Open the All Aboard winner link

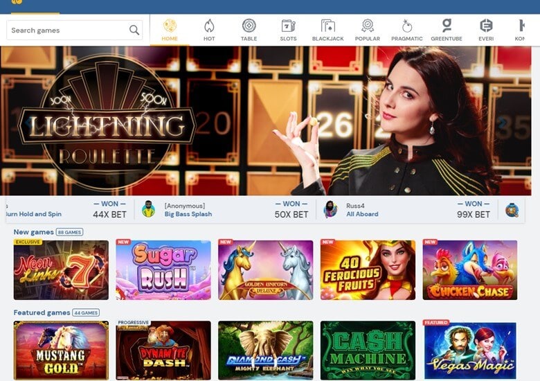[x=362, y=214]
